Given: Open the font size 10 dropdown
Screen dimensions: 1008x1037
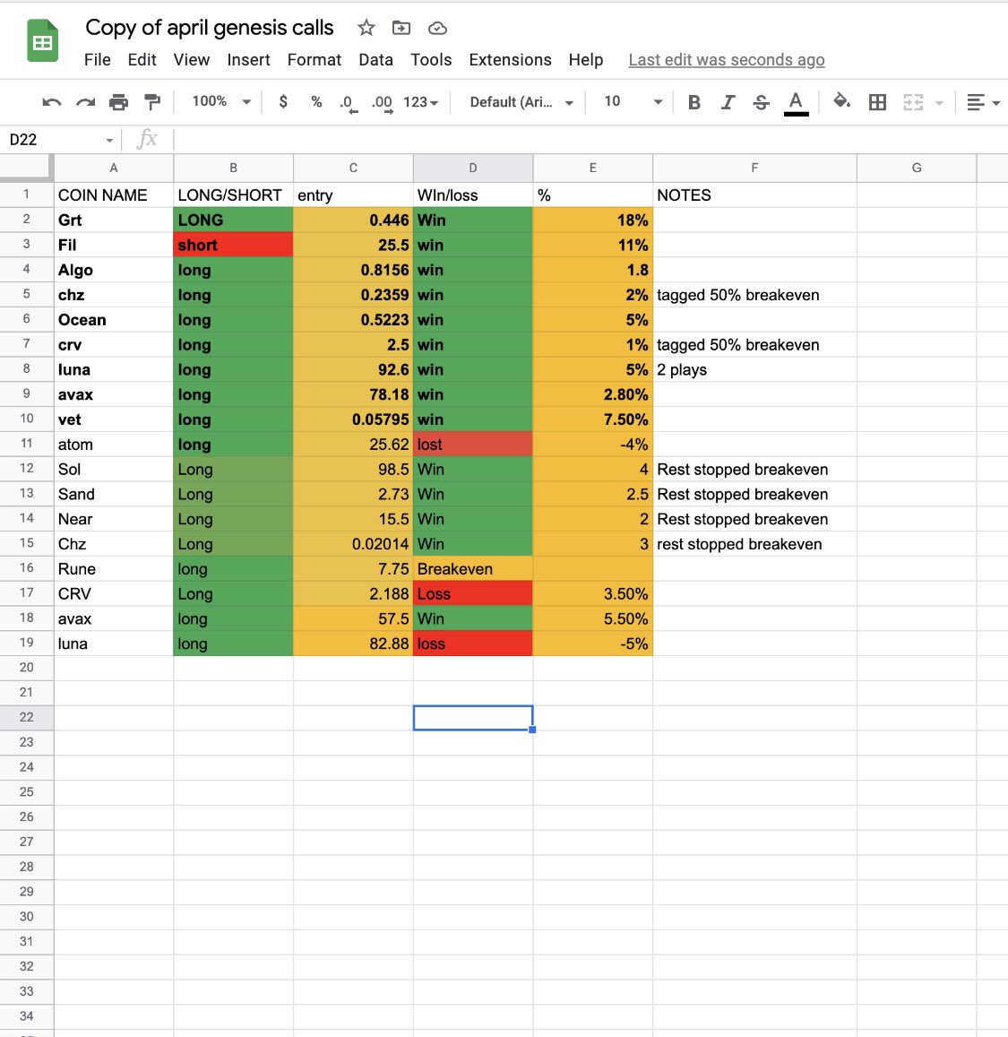Looking at the screenshot, I should click(633, 102).
